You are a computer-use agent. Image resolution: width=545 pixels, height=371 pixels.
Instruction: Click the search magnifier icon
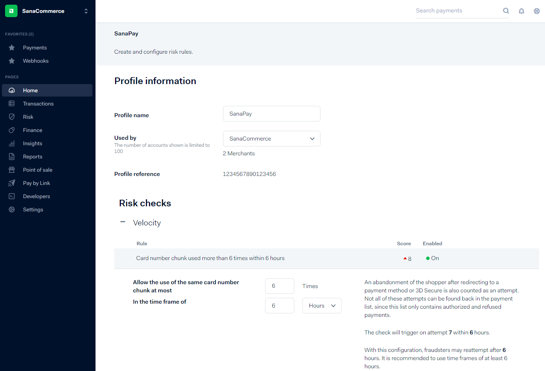(506, 11)
